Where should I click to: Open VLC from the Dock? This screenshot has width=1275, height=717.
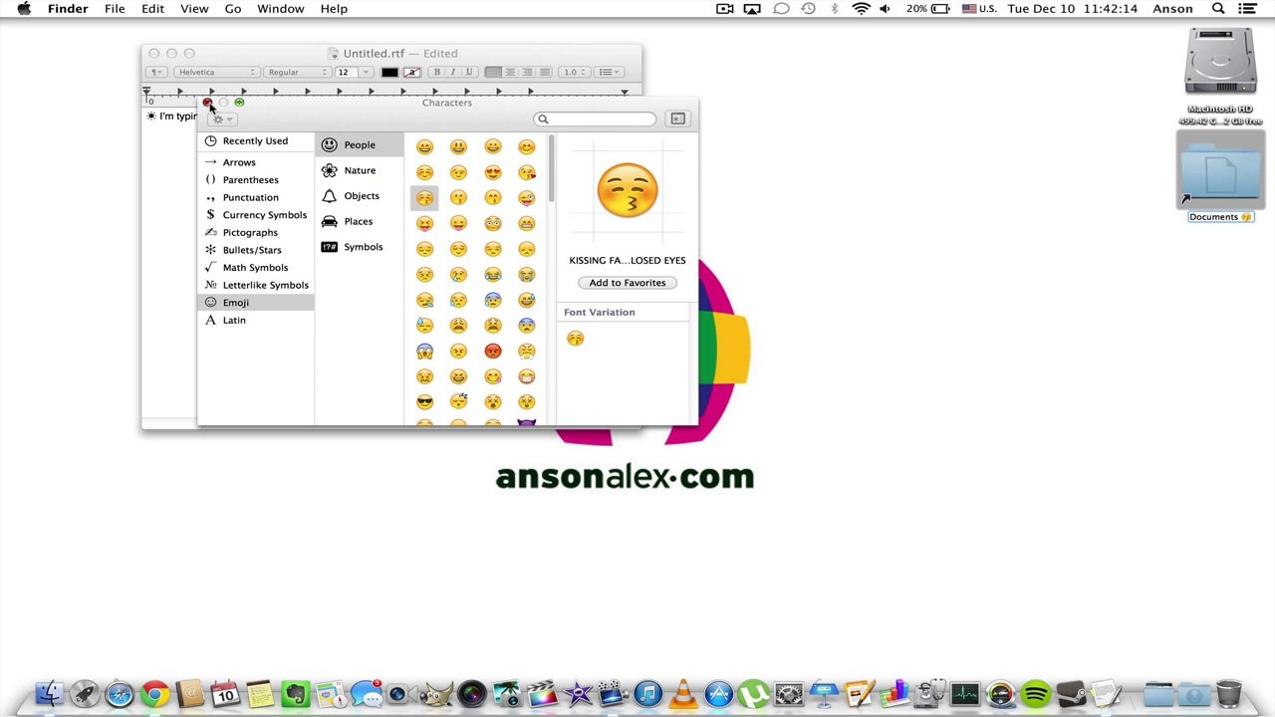point(682,694)
